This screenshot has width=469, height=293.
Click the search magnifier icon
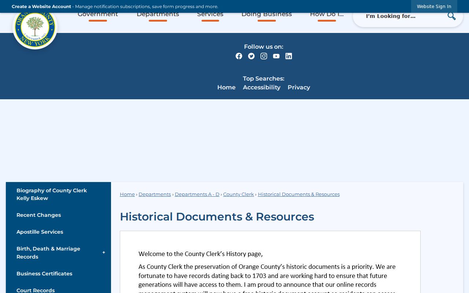click(451, 16)
